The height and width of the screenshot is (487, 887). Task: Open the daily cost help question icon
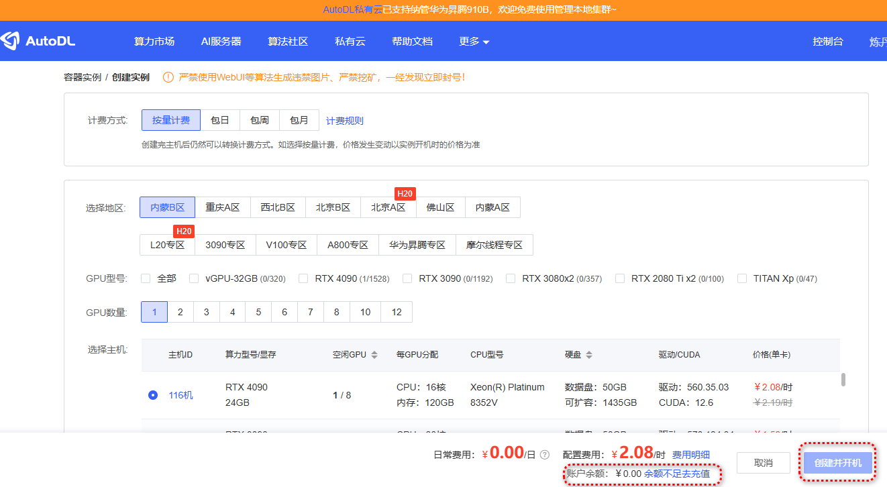(545, 455)
